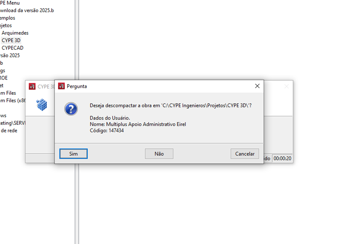The height and width of the screenshot is (244, 338).
Task: Open the versão 2025 tree entry
Action: pyautogui.click(x=10, y=55)
